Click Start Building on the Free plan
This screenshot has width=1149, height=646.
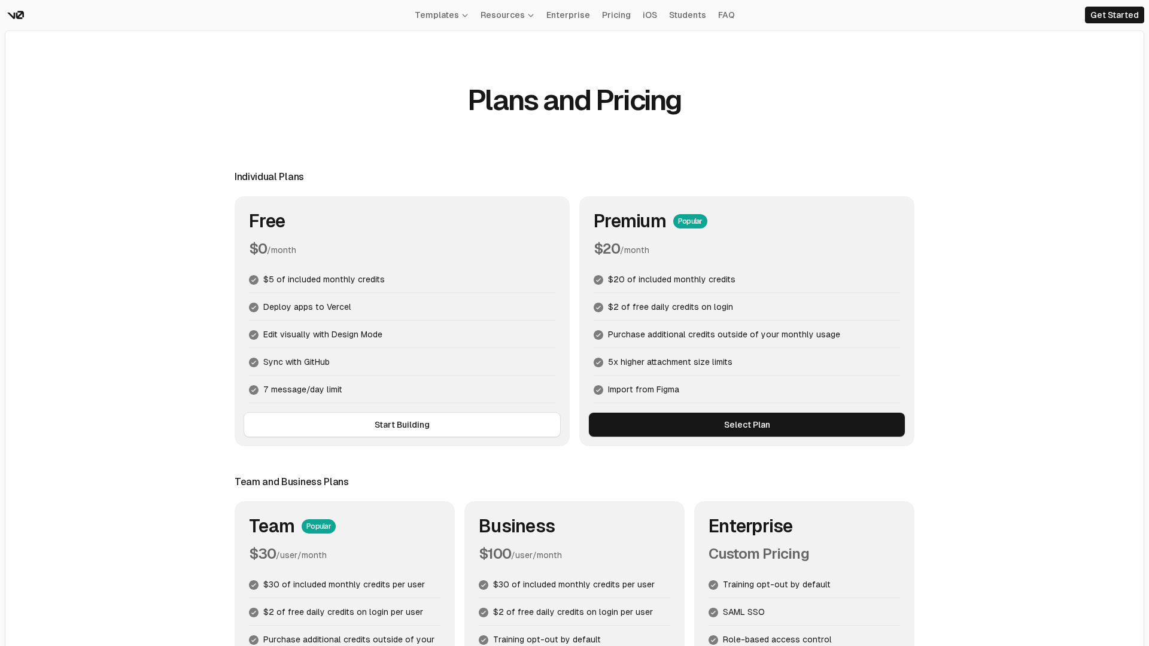click(x=402, y=425)
